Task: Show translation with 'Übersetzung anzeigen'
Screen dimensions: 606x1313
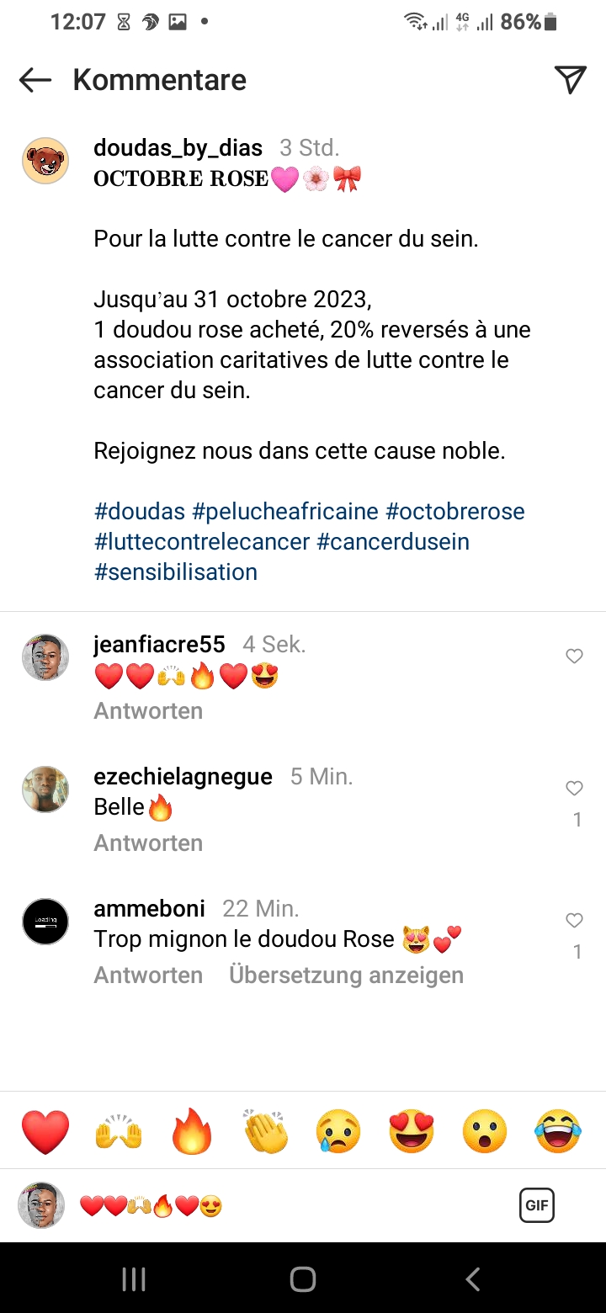Action: [x=346, y=975]
